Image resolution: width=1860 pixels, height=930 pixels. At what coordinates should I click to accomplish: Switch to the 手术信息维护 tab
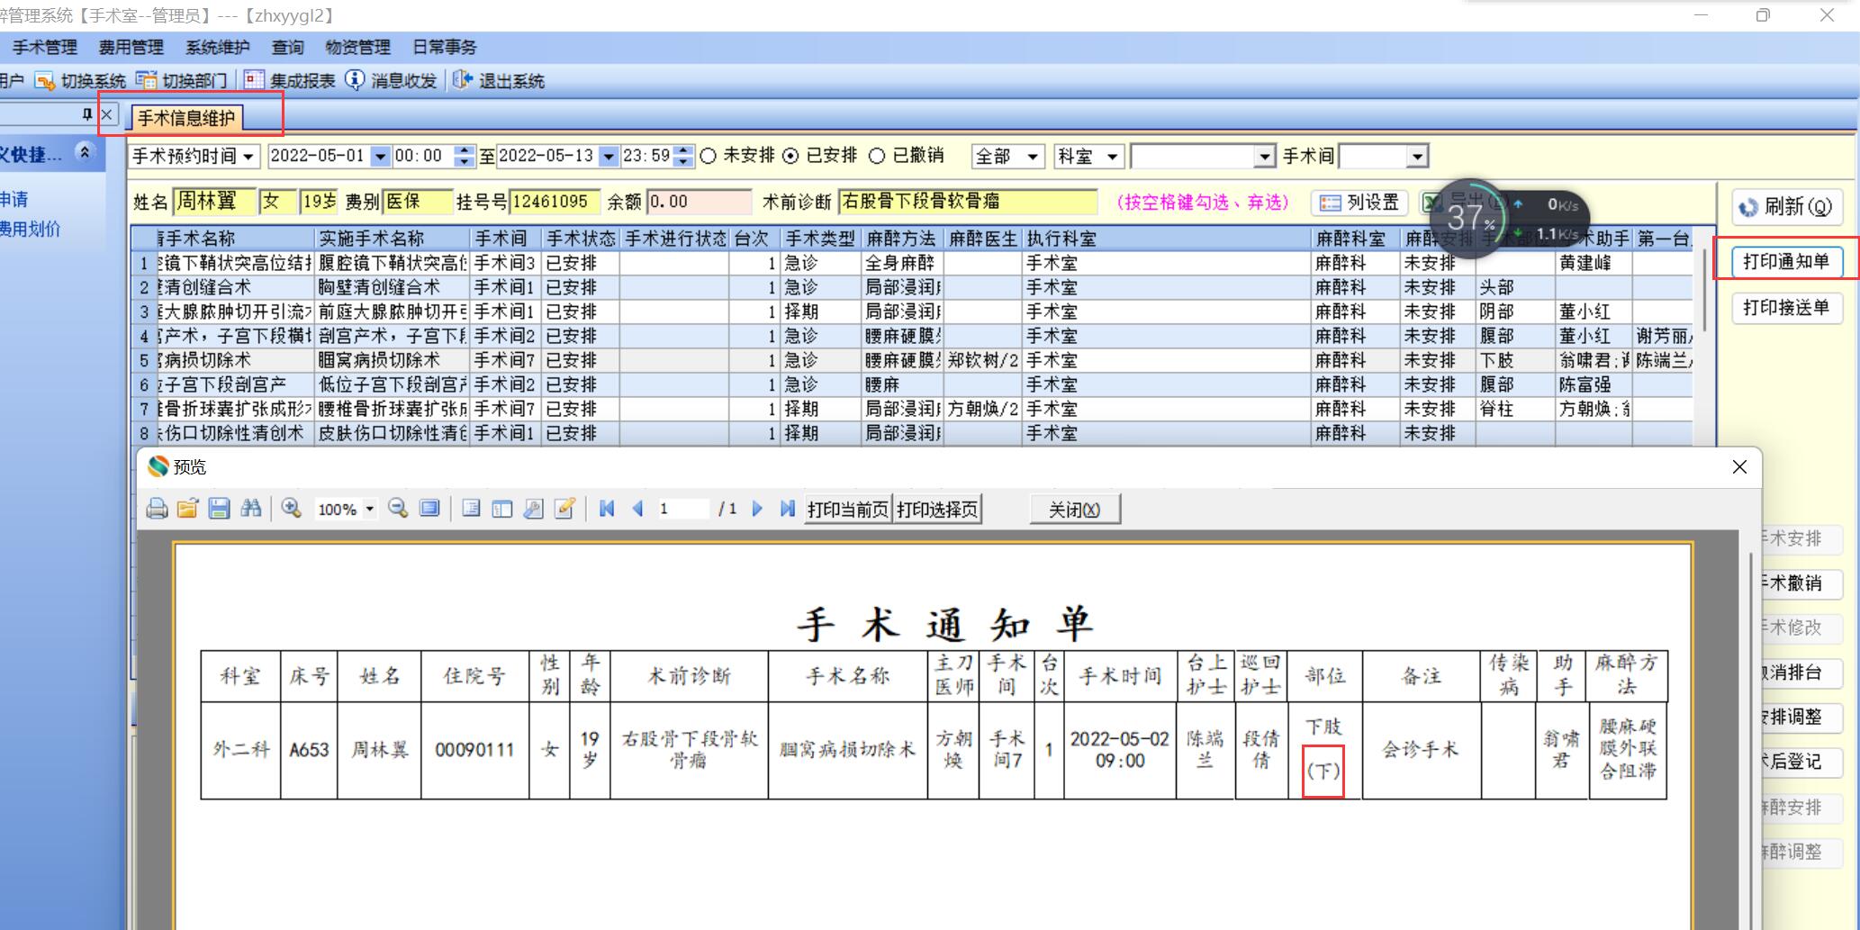tap(186, 118)
